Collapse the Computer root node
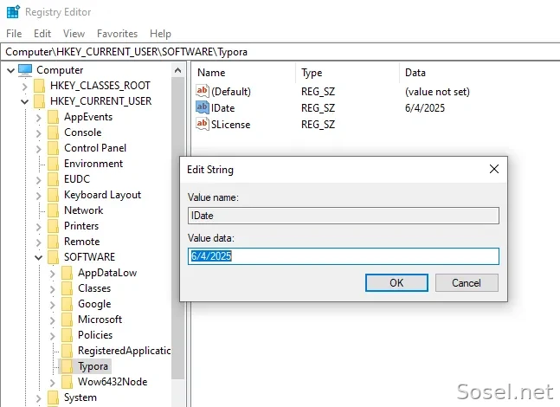 (10, 70)
